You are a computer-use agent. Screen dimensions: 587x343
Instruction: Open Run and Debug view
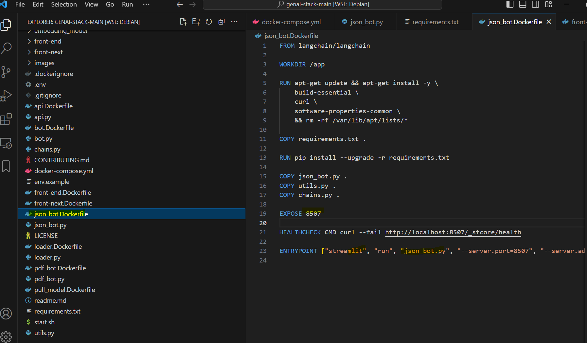point(6,96)
